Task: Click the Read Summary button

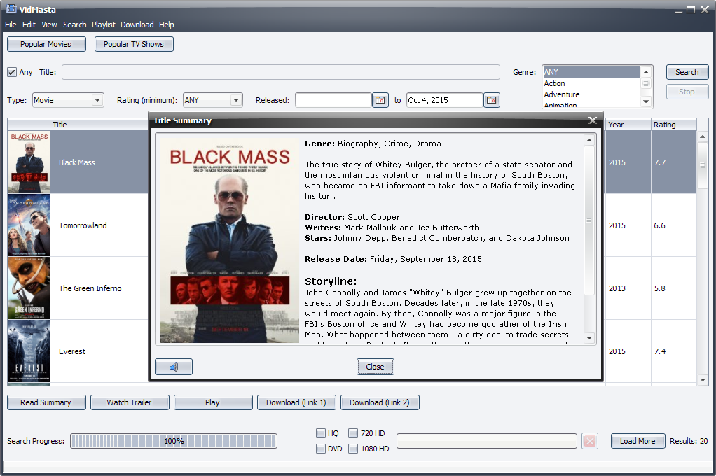Action: coord(46,402)
